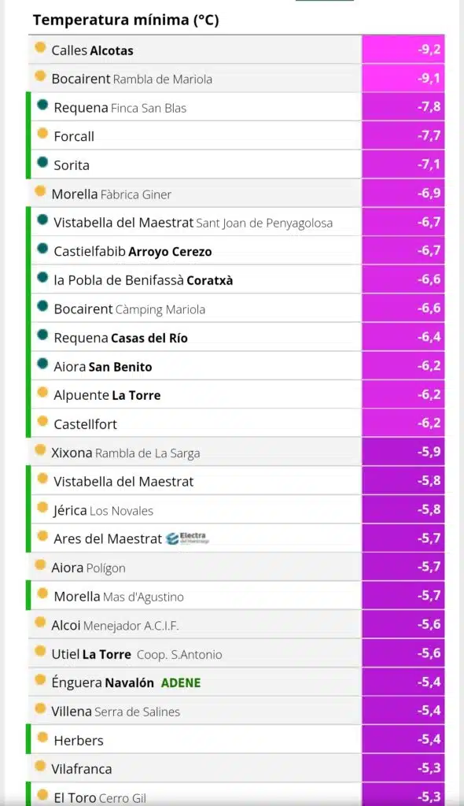Open the Morella Fàbrica Giner station
The height and width of the screenshot is (806, 464).
(112, 194)
